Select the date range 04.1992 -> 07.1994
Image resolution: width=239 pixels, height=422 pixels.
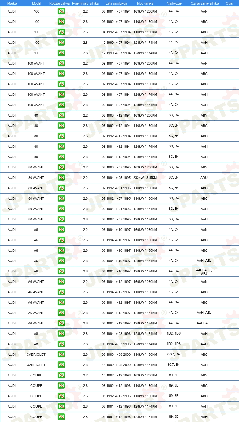tap(116, 32)
